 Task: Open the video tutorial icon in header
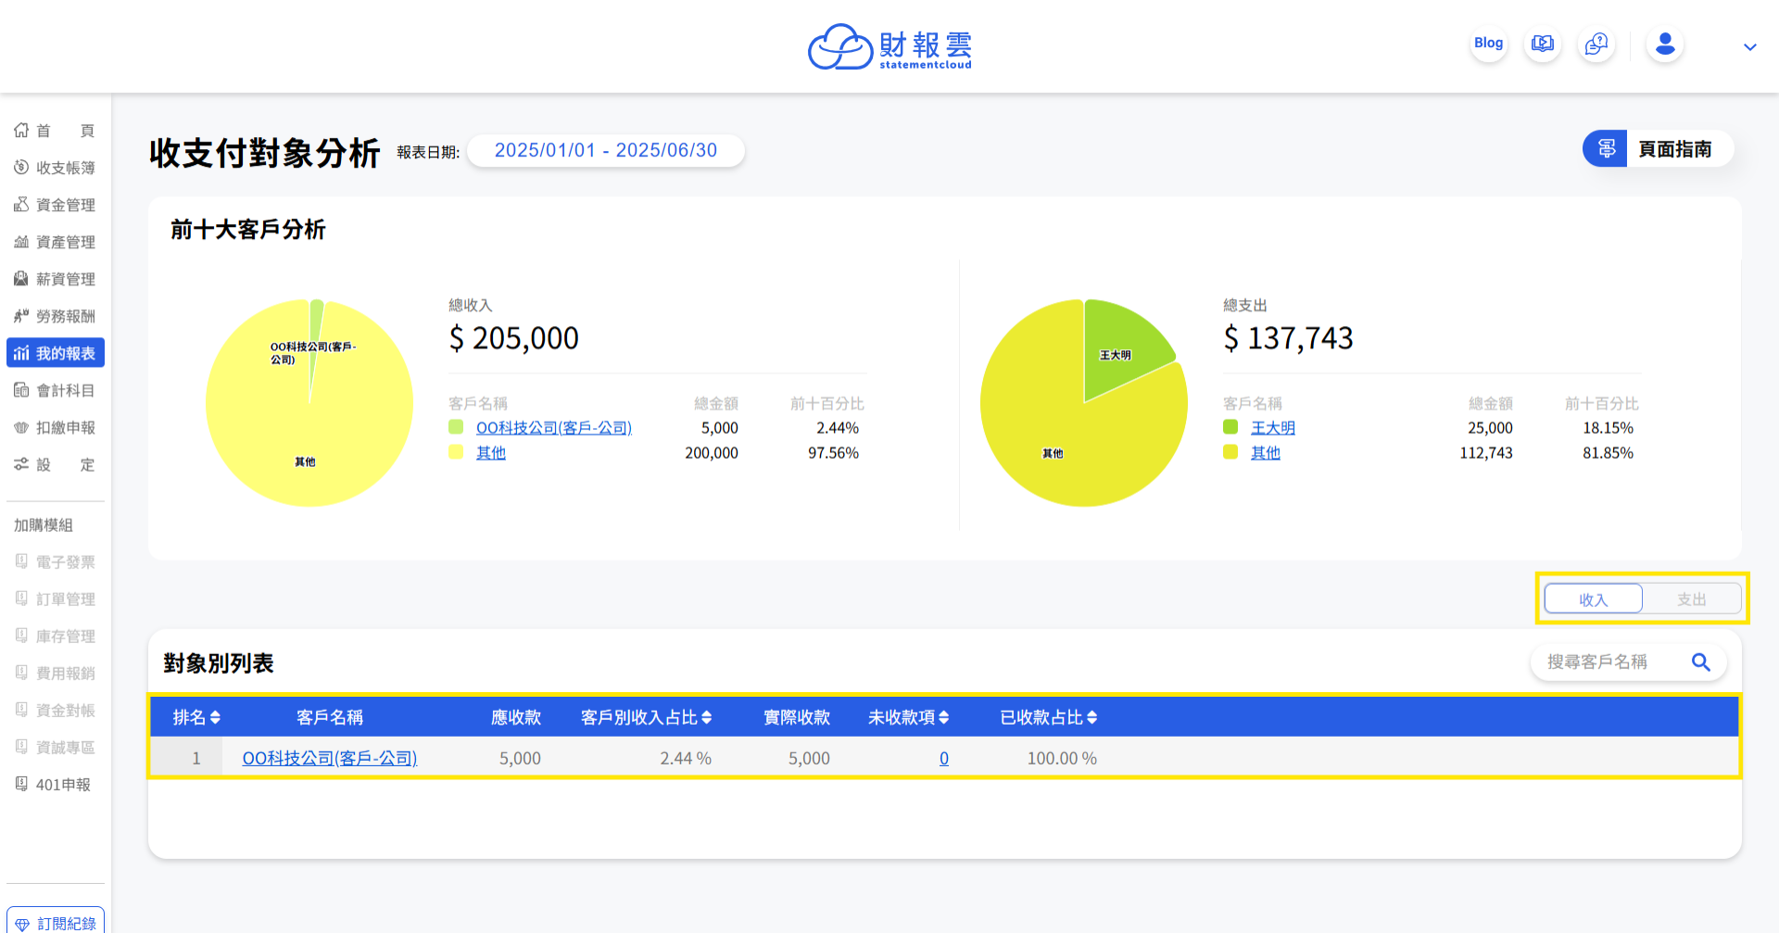(1543, 44)
